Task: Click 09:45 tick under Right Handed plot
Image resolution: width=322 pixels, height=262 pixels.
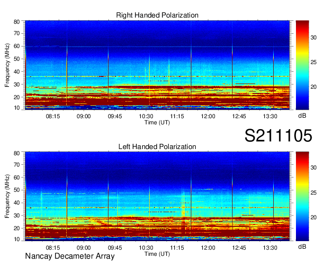Action: pos(115,116)
